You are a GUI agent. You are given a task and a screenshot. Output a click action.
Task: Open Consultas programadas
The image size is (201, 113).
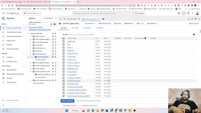(x=13, y=36)
